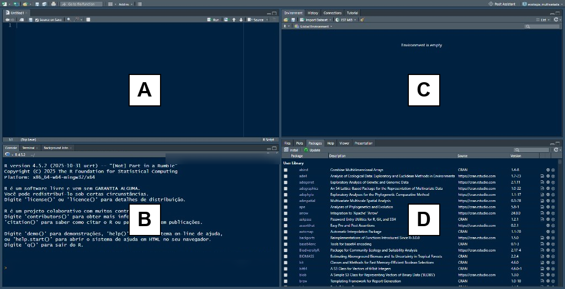Clear environment objects with the broom icon
The image size is (565, 289).
click(x=362, y=19)
